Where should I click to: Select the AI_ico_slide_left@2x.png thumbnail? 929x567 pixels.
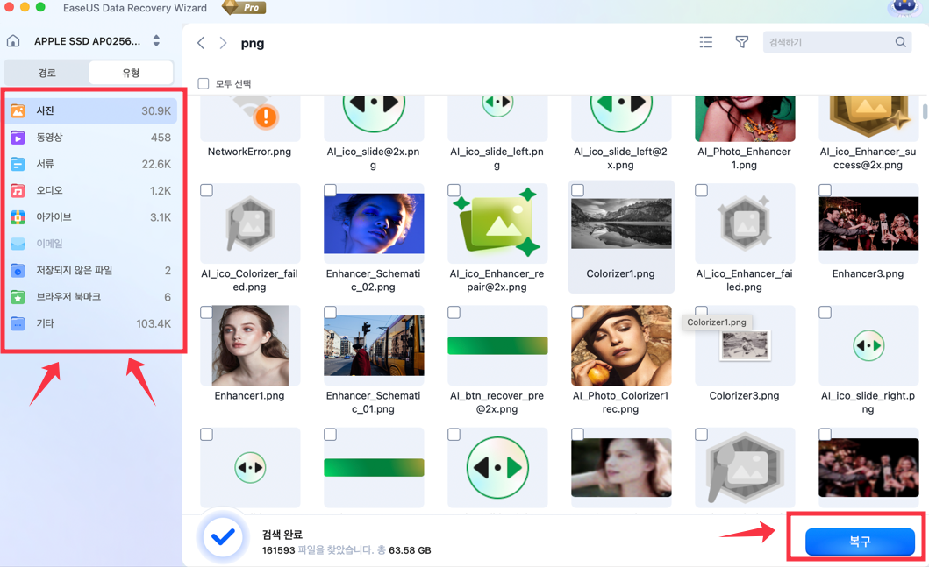click(621, 118)
